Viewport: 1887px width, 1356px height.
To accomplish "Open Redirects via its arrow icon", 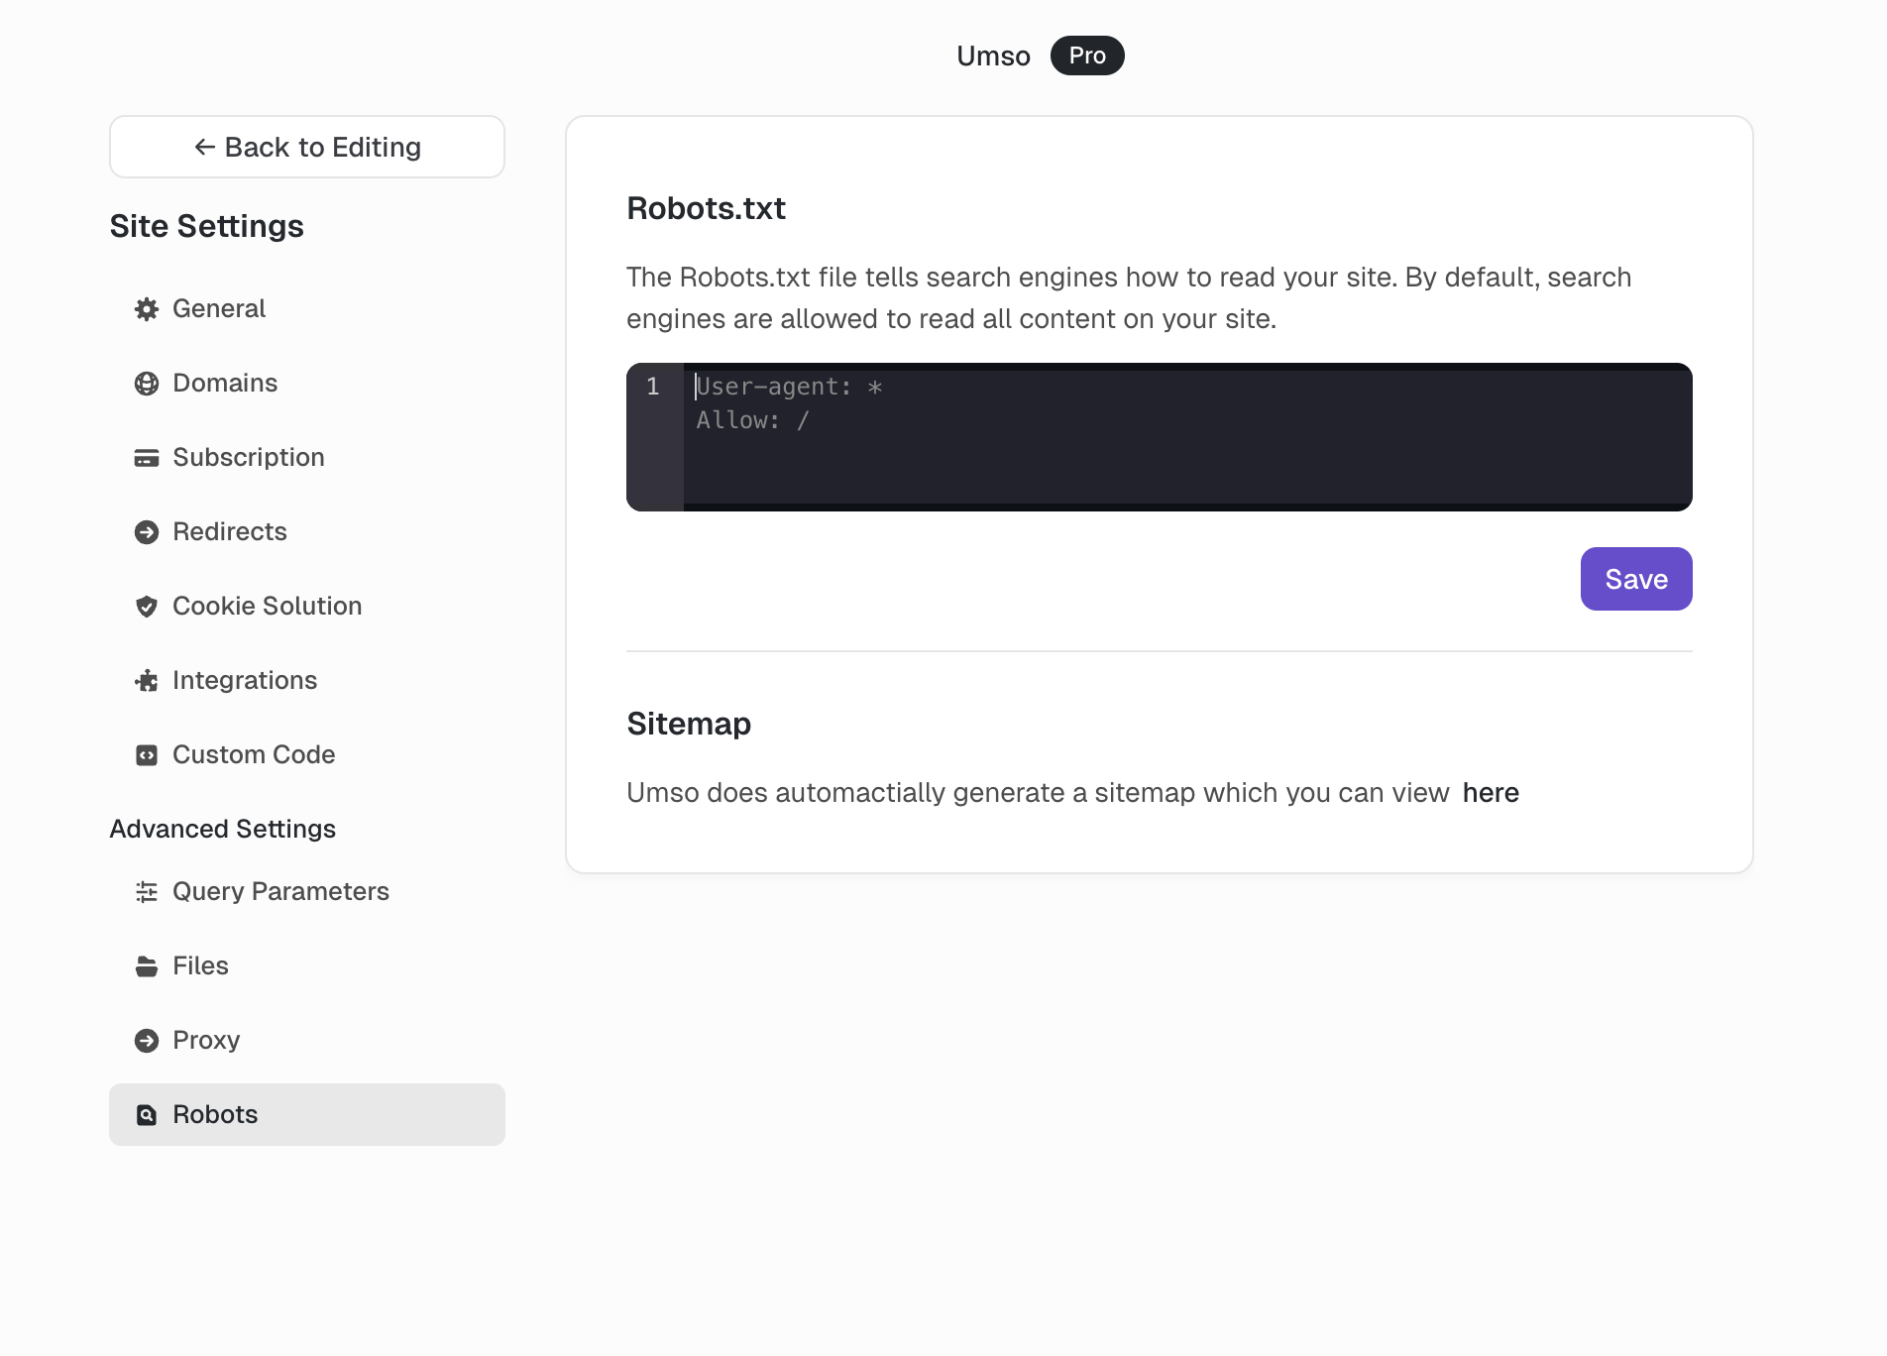I will tap(147, 532).
